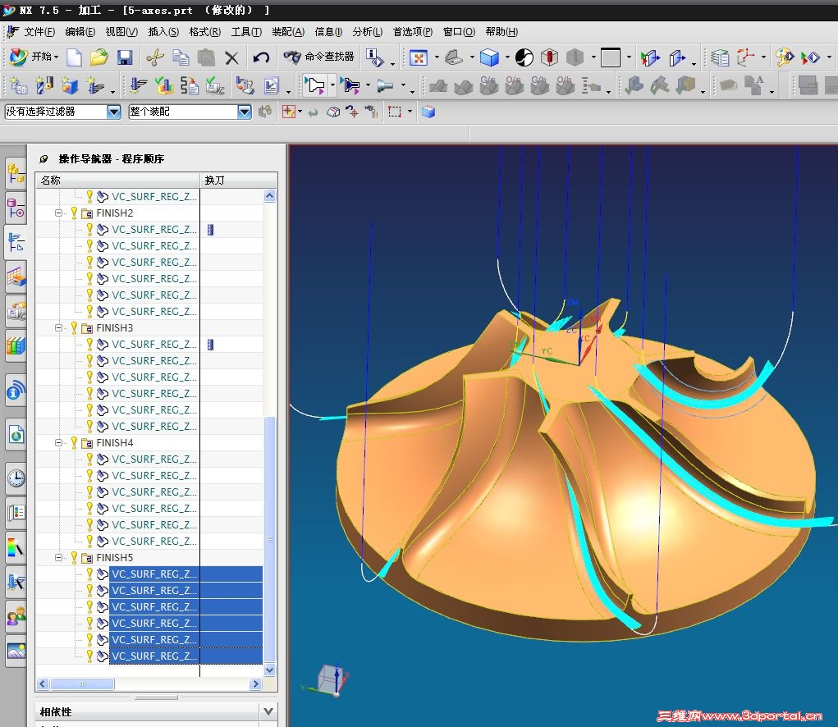Open the 分析(L) Analysis menu
The height and width of the screenshot is (727, 838).
[367, 32]
